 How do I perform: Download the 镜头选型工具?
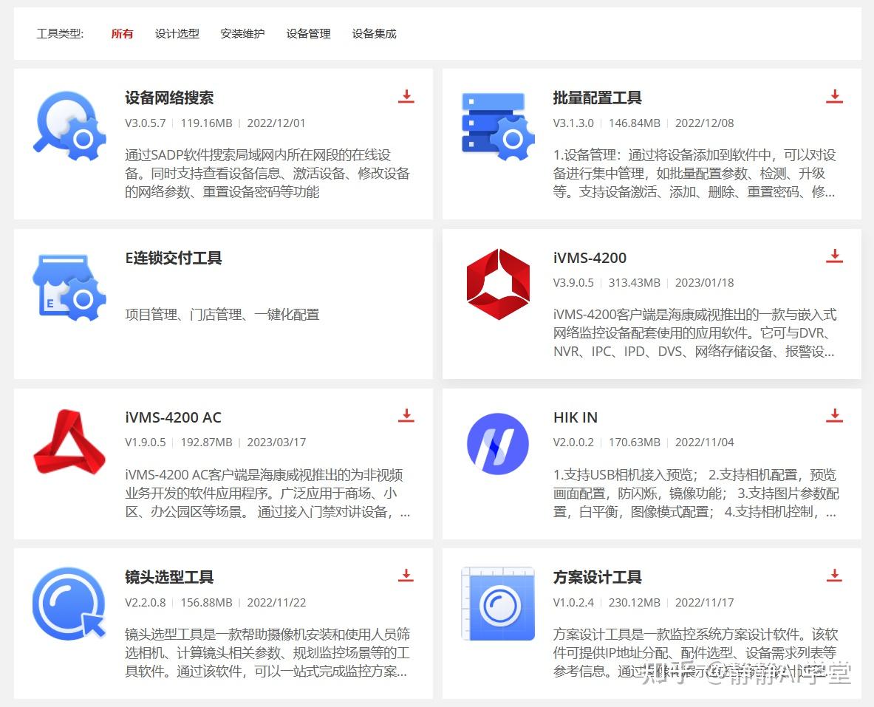click(406, 575)
